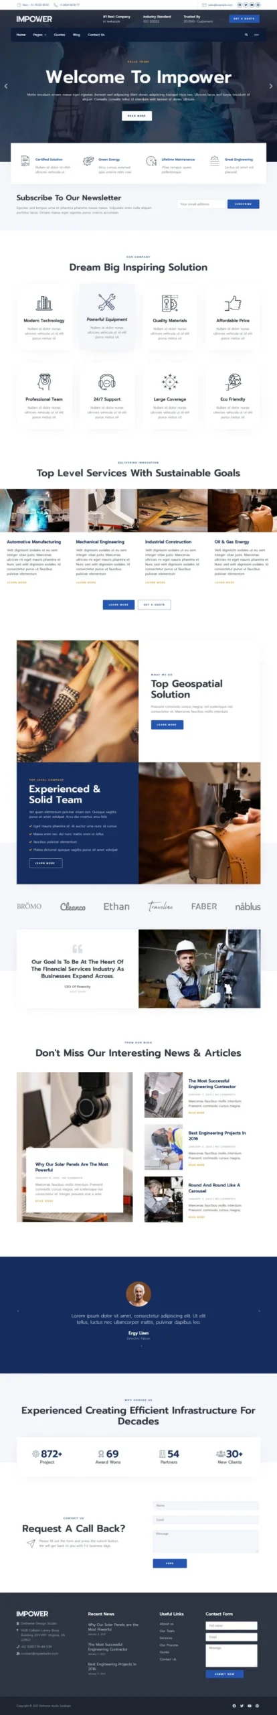
Task: Open Our Team link in footer
Action: click(x=167, y=1631)
